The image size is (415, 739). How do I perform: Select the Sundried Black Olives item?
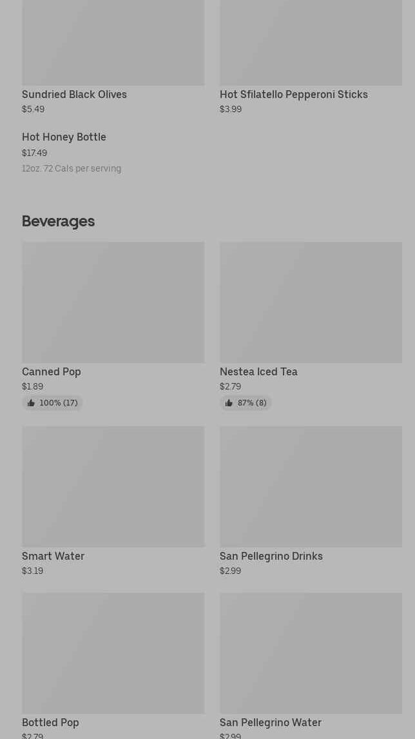[74, 94]
